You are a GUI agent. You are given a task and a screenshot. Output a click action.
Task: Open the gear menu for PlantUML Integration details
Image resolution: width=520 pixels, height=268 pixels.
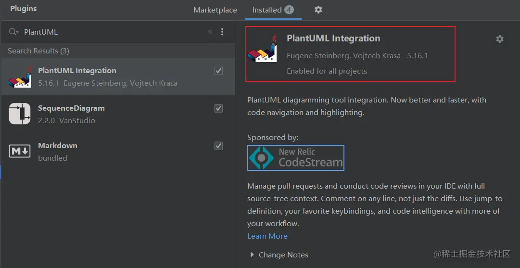(499, 39)
